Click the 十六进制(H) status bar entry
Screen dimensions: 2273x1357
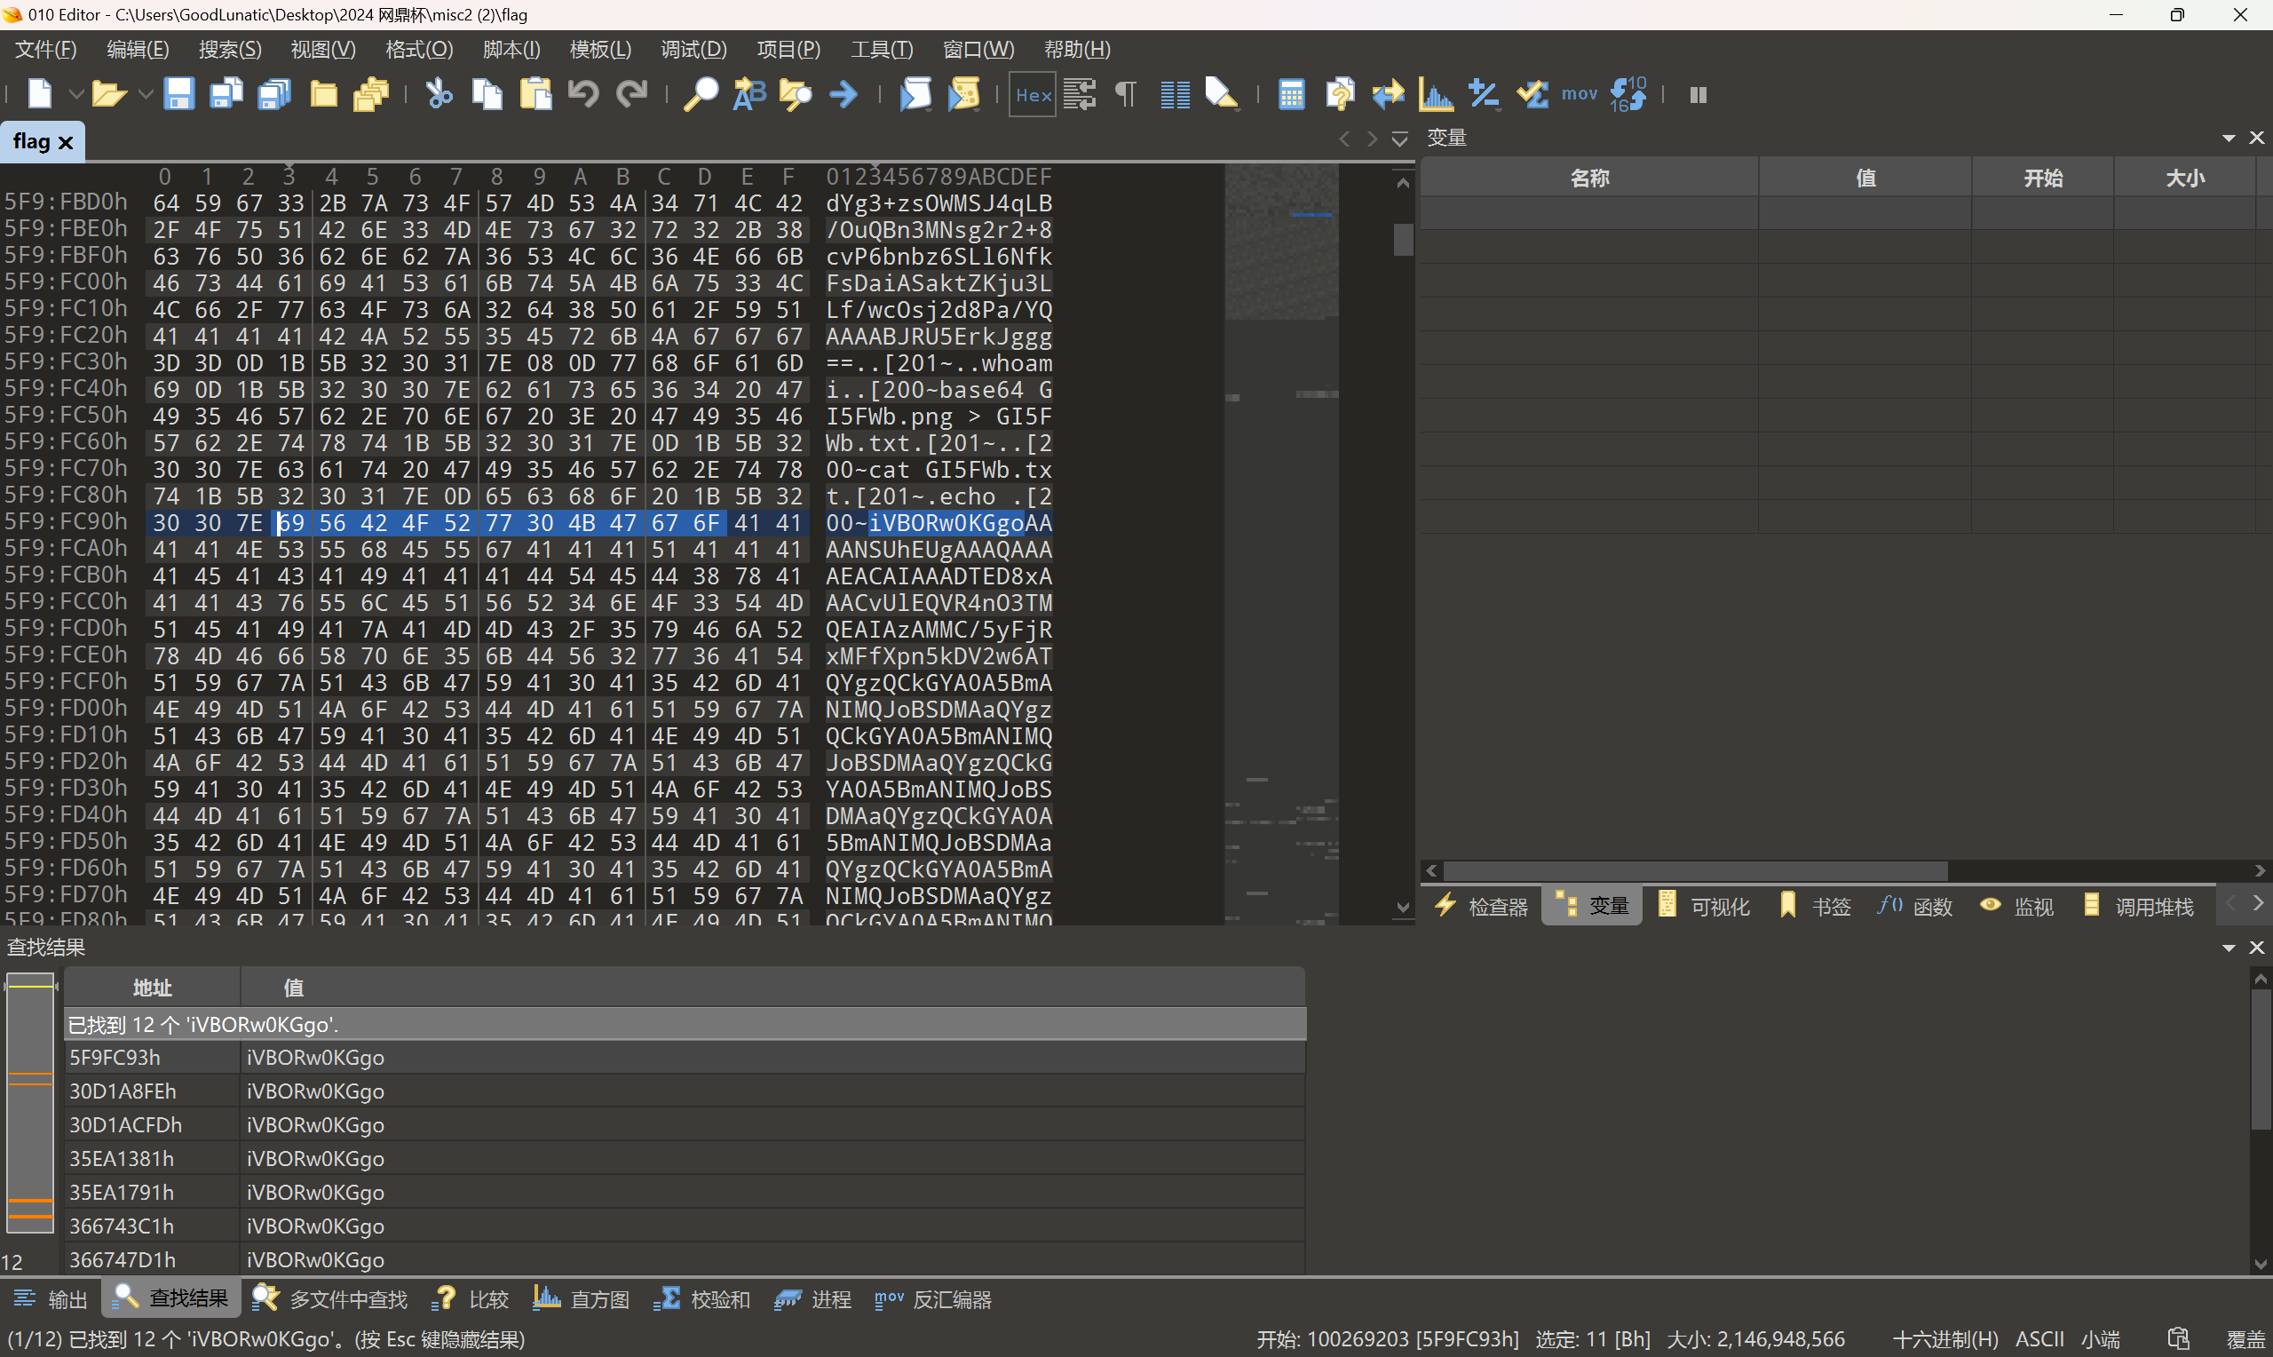pos(1944,1339)
